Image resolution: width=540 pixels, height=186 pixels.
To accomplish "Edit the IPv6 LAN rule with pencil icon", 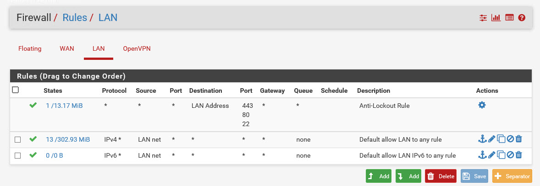I will pos(491,155).
